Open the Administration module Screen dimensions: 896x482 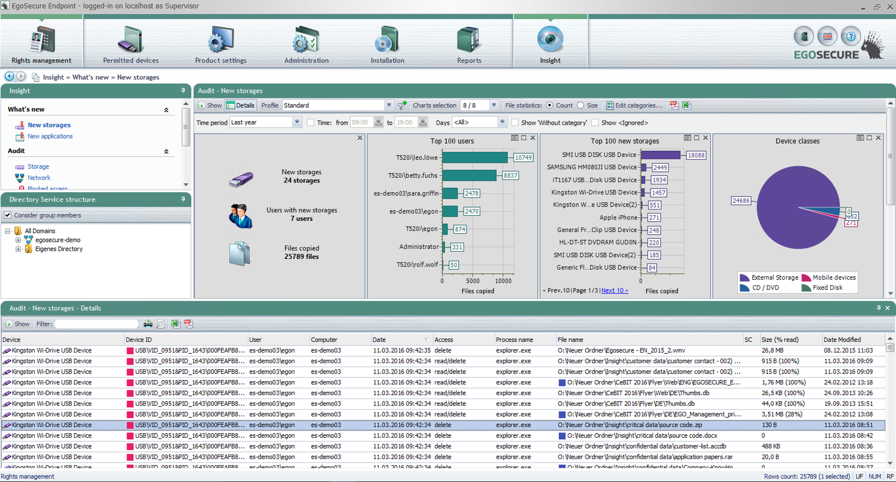tap(306, 43)
